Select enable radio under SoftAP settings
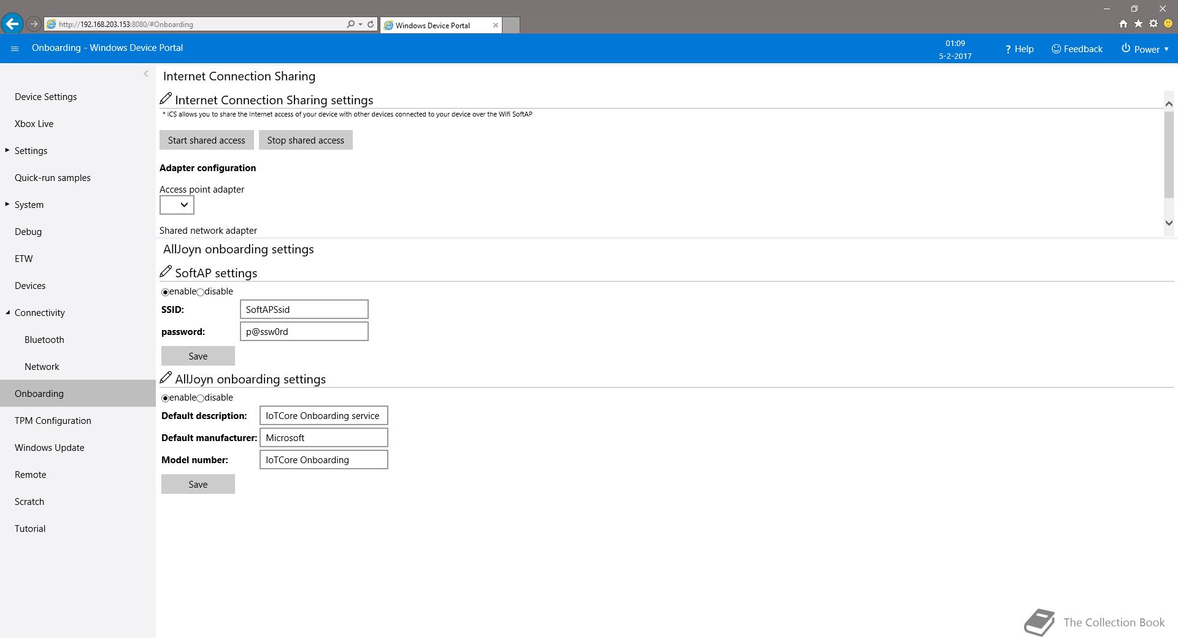Viewport: 1178px width, 638px height. click(165, 292)
